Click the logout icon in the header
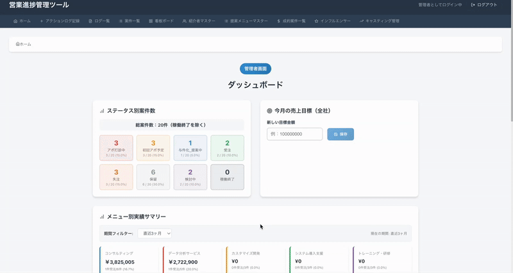The width and height of the screenshot is (513, 273). coord(473,5)
